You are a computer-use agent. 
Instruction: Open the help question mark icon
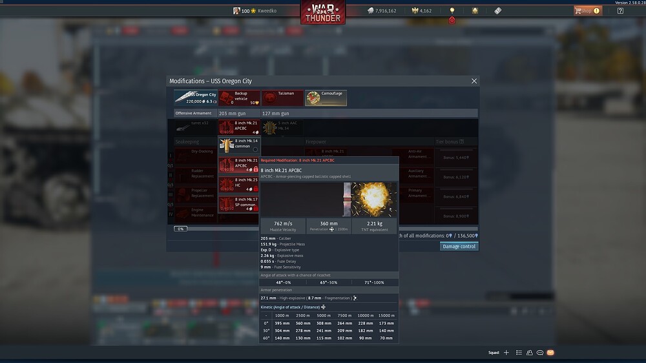[x=620, y=11]
